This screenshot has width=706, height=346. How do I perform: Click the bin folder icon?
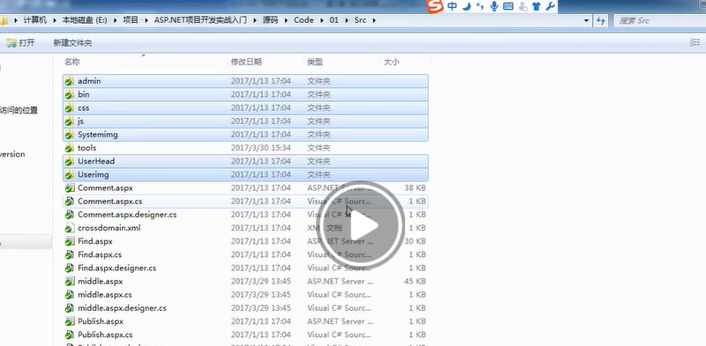click(69, 95)
